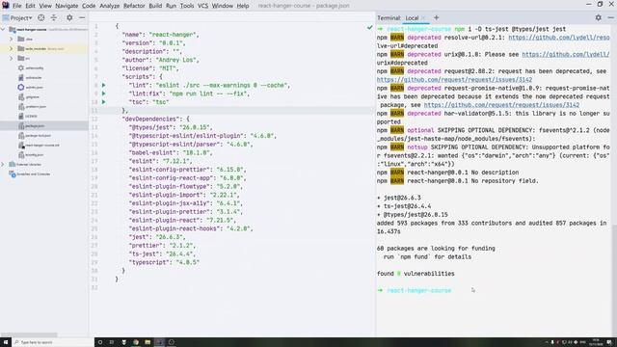Expand the node_modules folder
Screen dimensions: 617x347
11,49
